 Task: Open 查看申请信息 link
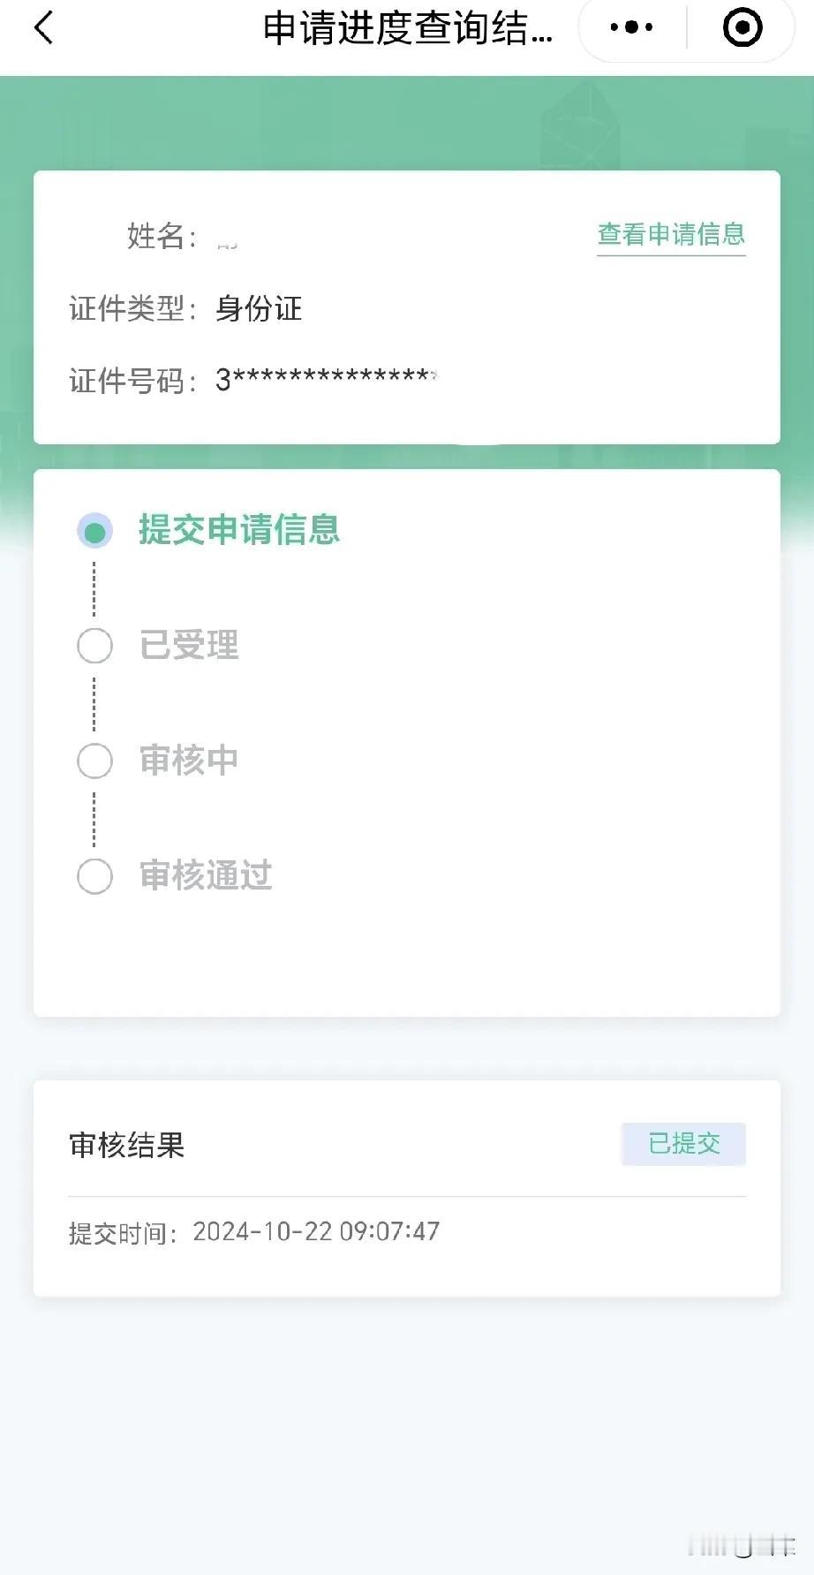pyautogui.click(x=671, y=235)
